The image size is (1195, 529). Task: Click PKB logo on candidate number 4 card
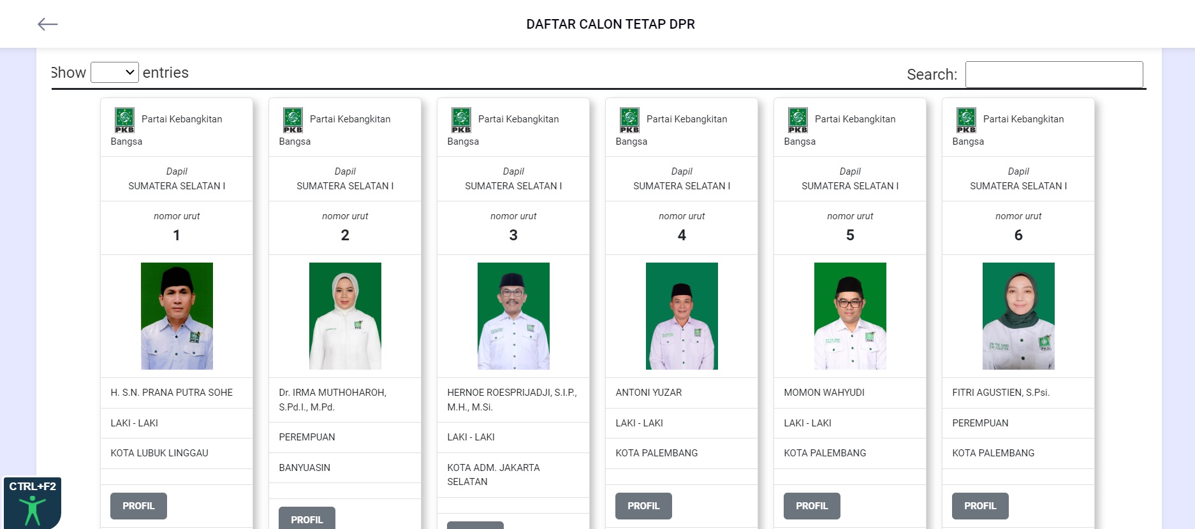[629, 120]
